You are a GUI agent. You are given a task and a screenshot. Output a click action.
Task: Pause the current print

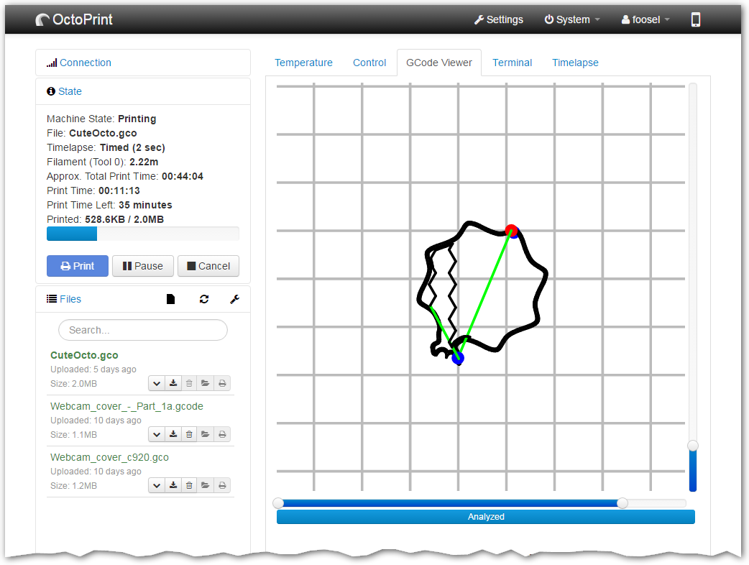tap(142, 266)
